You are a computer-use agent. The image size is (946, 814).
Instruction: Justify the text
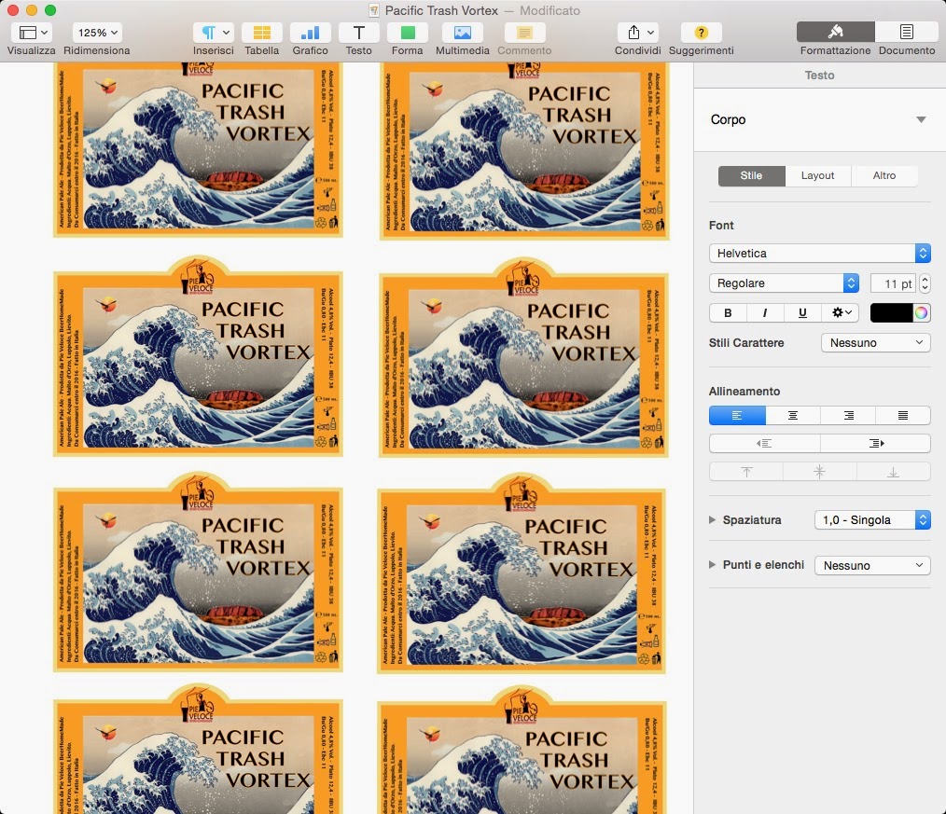click(903, 416)
